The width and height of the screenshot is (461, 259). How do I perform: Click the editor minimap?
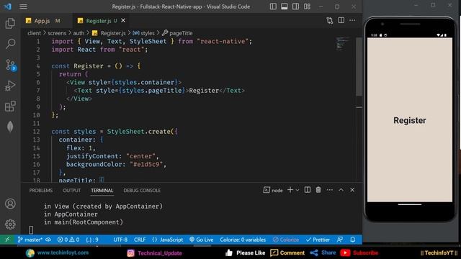[x=342, y=43]
